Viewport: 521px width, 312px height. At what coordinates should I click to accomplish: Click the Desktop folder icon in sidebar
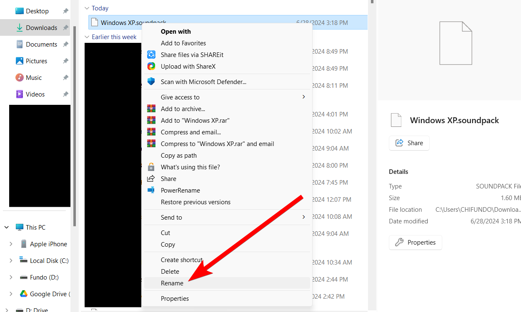coord(19,11)
